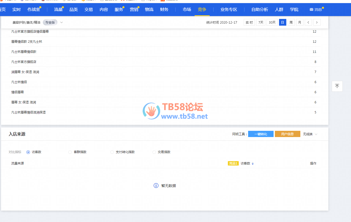
Task: Click keyword 凡士林唇膏情侣滋润保湿
Action: coord(29,112)
